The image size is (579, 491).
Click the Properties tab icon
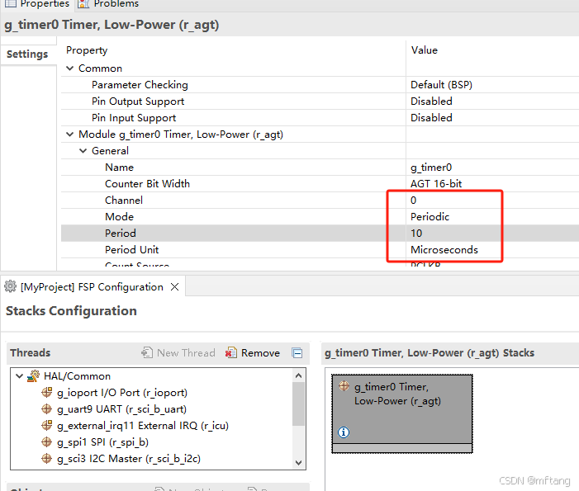point(11,3)
